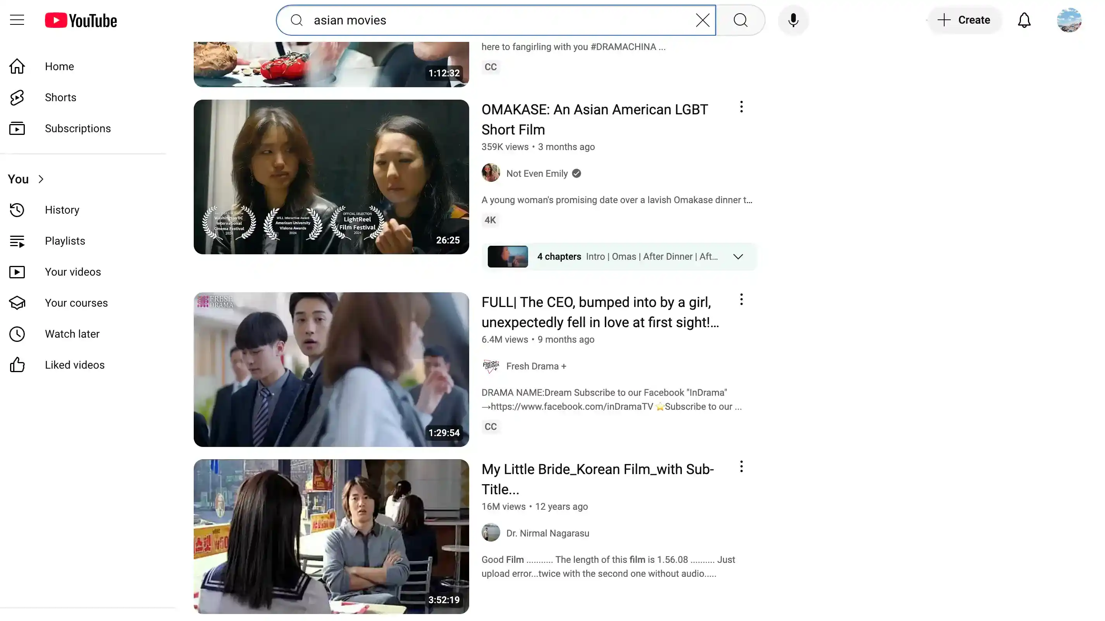Play the OMAKASE short film thumbnail
The width and height of the screenshot is (1105, 621).
(x=331, y=177)
